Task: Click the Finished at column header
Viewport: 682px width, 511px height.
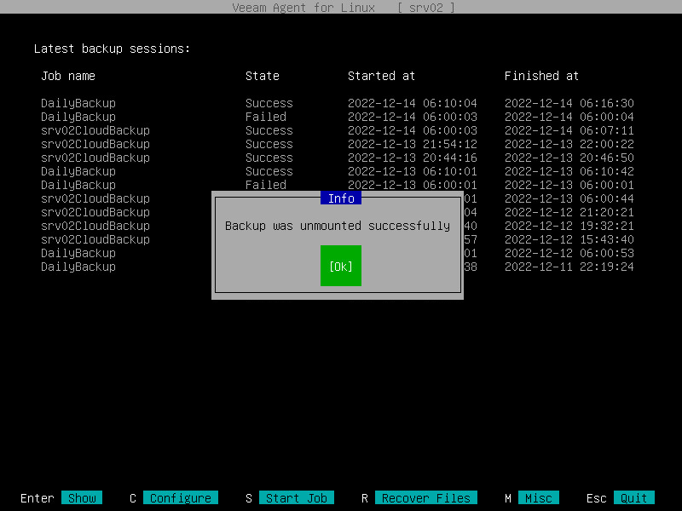Action: pos(541,76)
